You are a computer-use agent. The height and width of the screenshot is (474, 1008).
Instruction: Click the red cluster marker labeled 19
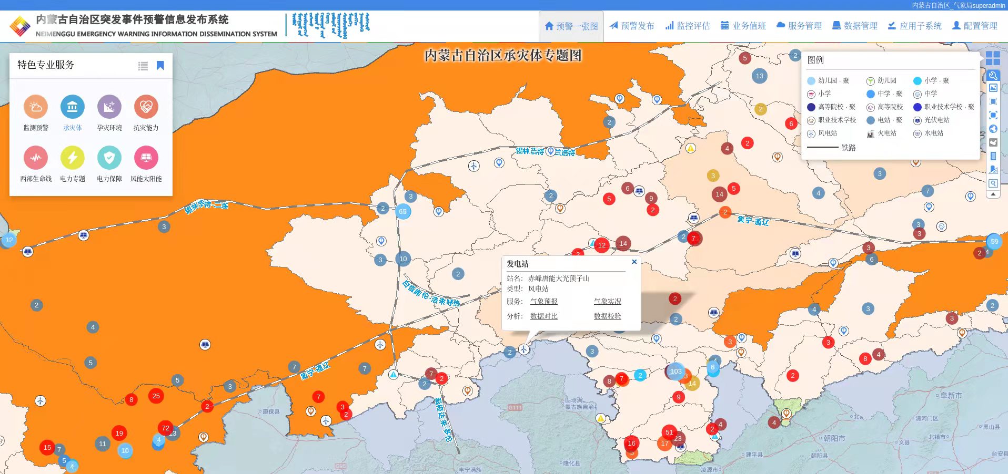[x=119, y=434]
